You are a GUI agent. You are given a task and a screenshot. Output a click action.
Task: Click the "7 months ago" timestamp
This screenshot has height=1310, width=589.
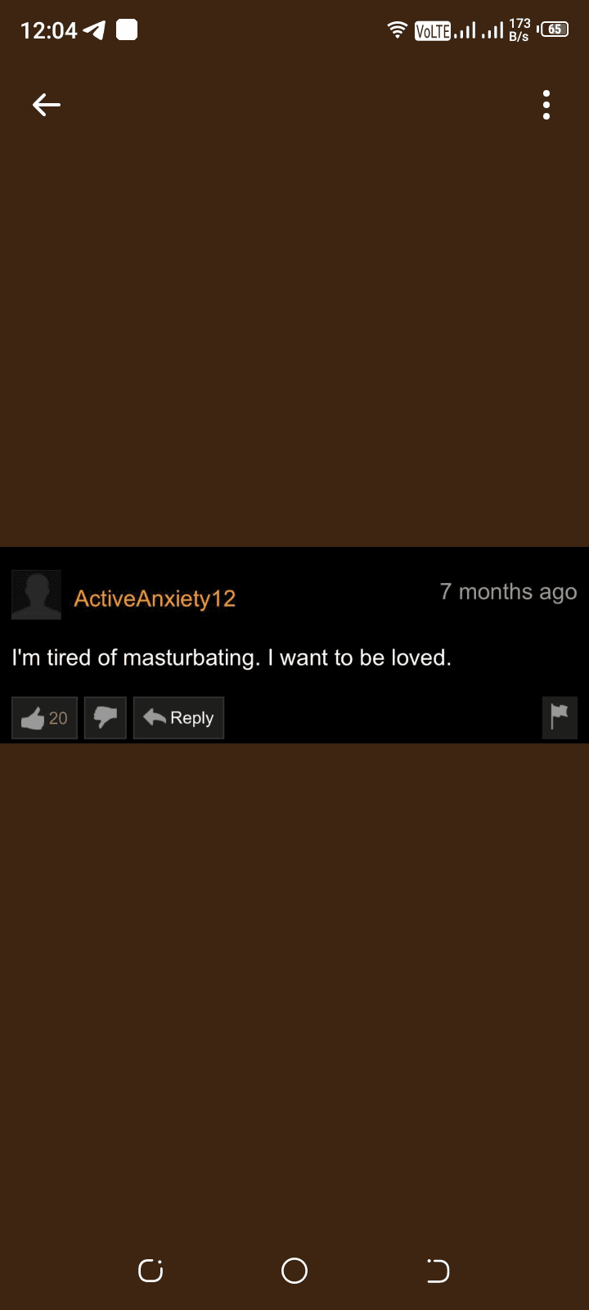click(x=508, y=592)
